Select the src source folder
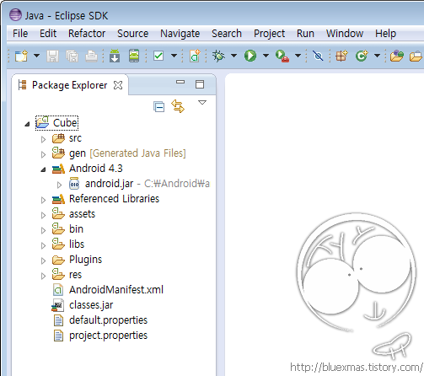The height and width of the screenshot is (376, 424). (x=67, y=138)
